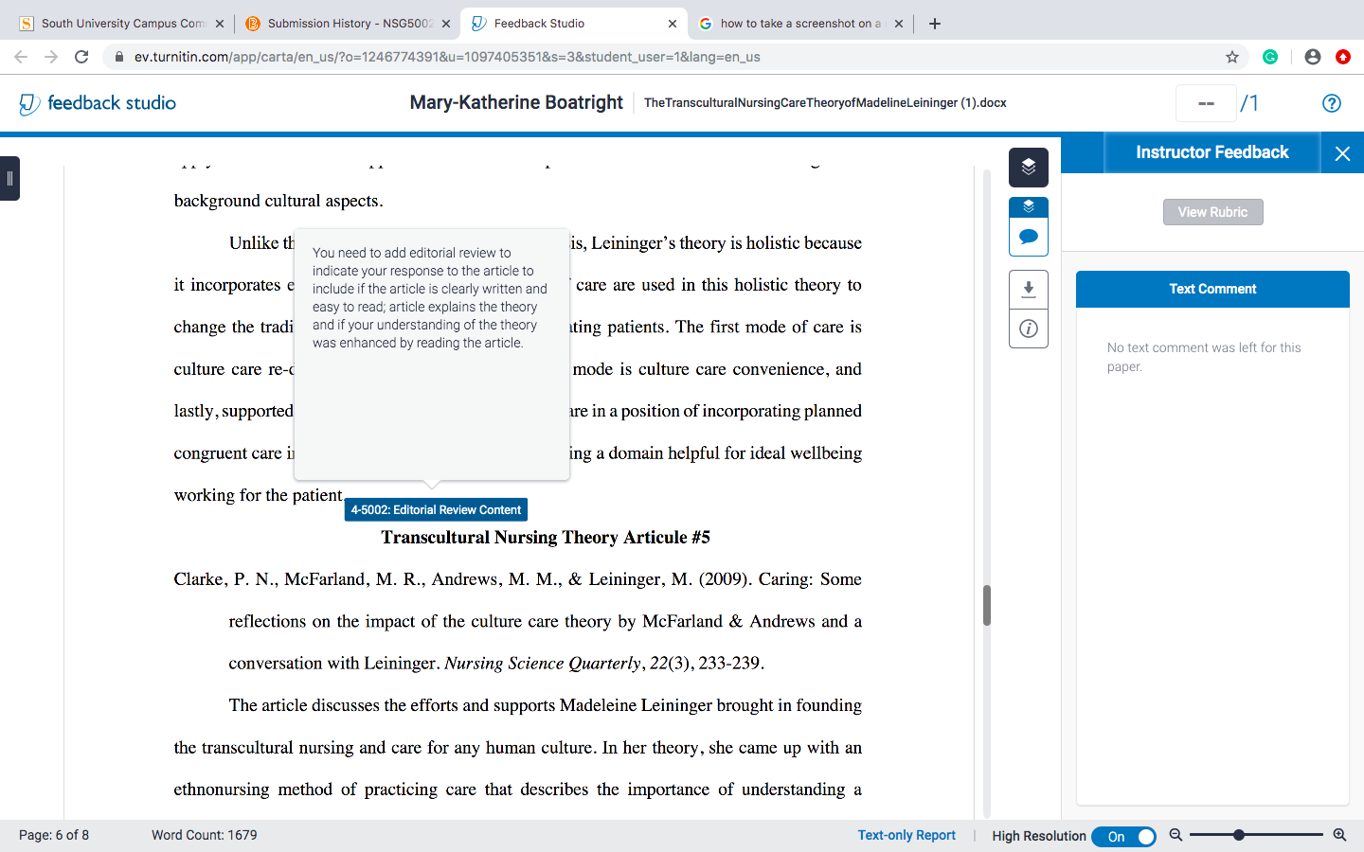Go back in browser history
1364x852 pixels.
point(21,57)
